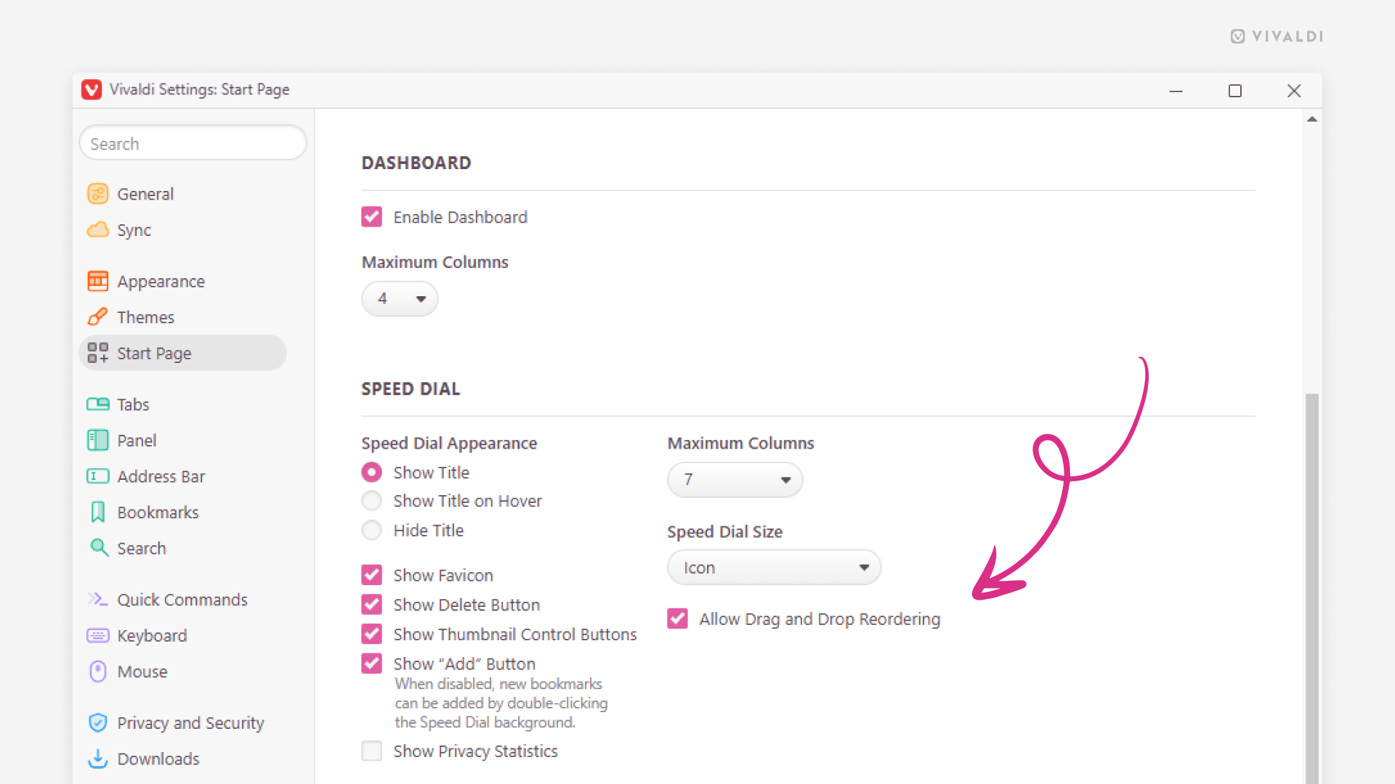Uncheck Allow Drag and Drop Reordering

click(x=677, y=618)
